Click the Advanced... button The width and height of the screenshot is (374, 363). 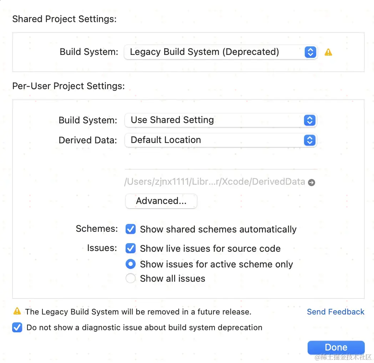pyautogui.click(x=161, y=201)
